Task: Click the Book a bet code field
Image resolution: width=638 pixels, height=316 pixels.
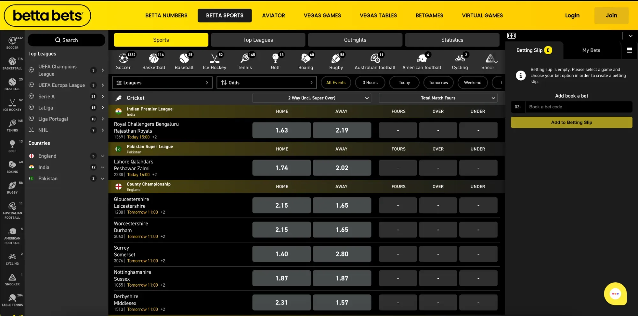Action: click(579, 107)
